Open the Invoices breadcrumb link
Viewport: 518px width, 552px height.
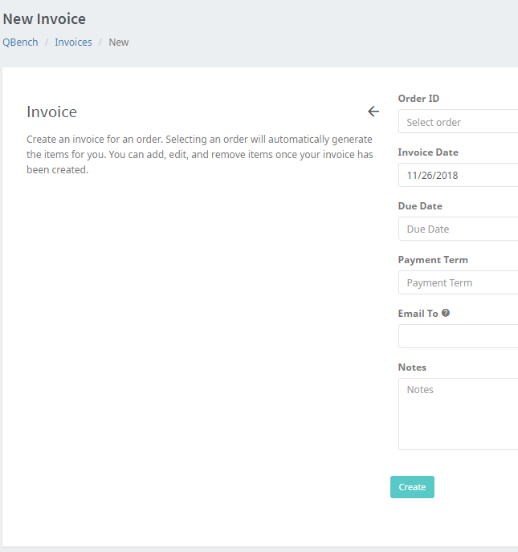[73, 42]
